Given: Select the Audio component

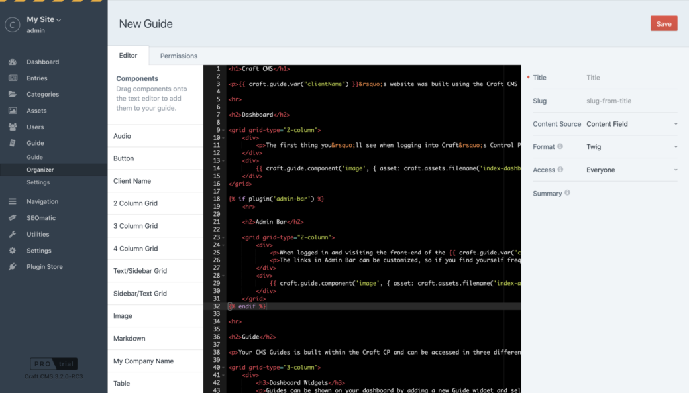Looking at the screenshot, I should (x=156, y=136).
